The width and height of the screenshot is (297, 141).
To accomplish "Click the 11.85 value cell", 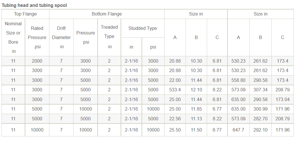I will point(196,109).
